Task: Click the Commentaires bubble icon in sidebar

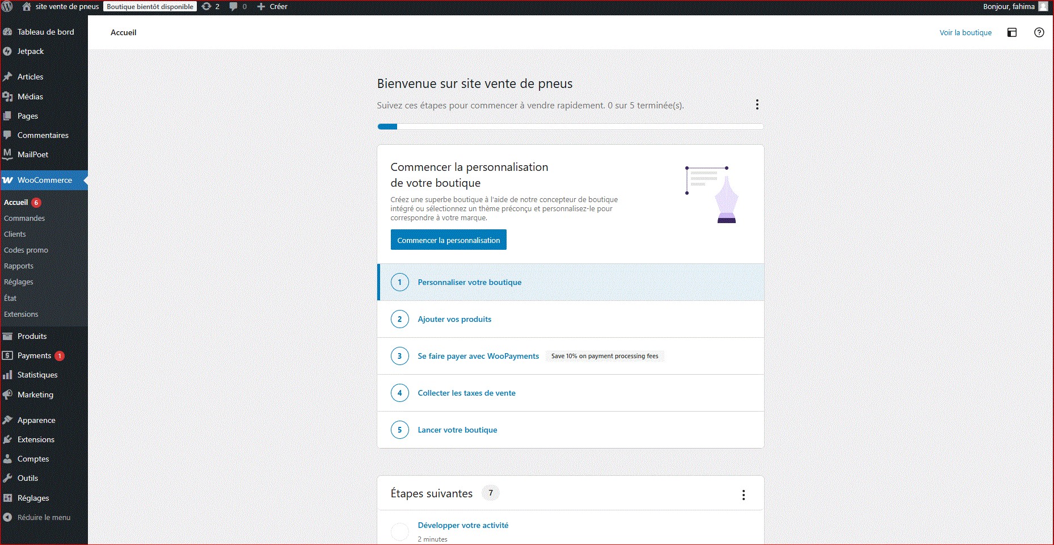Action: point(7,135)
